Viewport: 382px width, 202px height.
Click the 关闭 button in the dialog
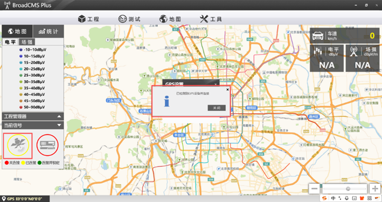tap(217, 108)
